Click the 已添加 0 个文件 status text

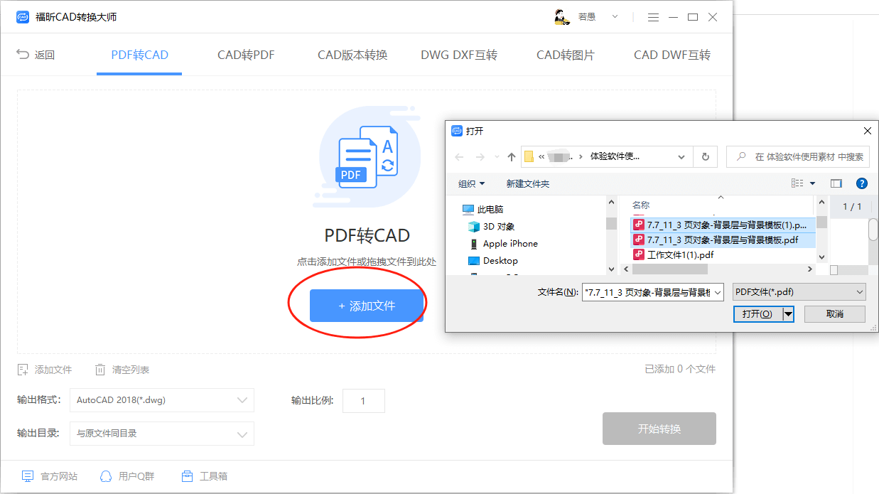point(680,369)
